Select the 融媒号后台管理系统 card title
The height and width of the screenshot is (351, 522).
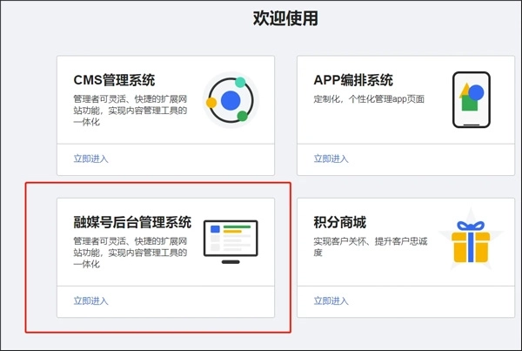click(x=132, y=222)
